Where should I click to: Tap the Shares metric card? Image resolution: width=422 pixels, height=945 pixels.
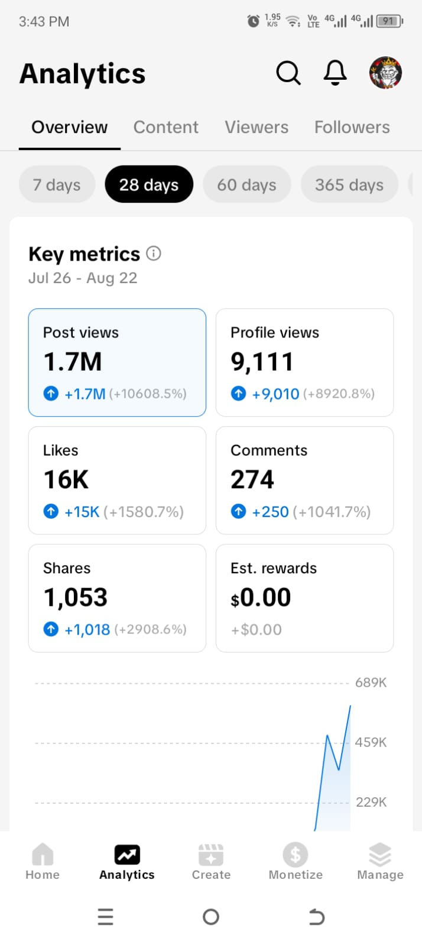(x=116, y=598)
